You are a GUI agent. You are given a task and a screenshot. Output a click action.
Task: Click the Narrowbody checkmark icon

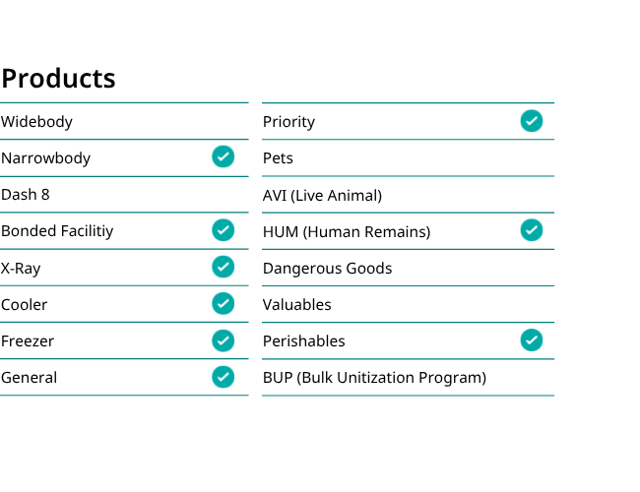tap(223, 156)
